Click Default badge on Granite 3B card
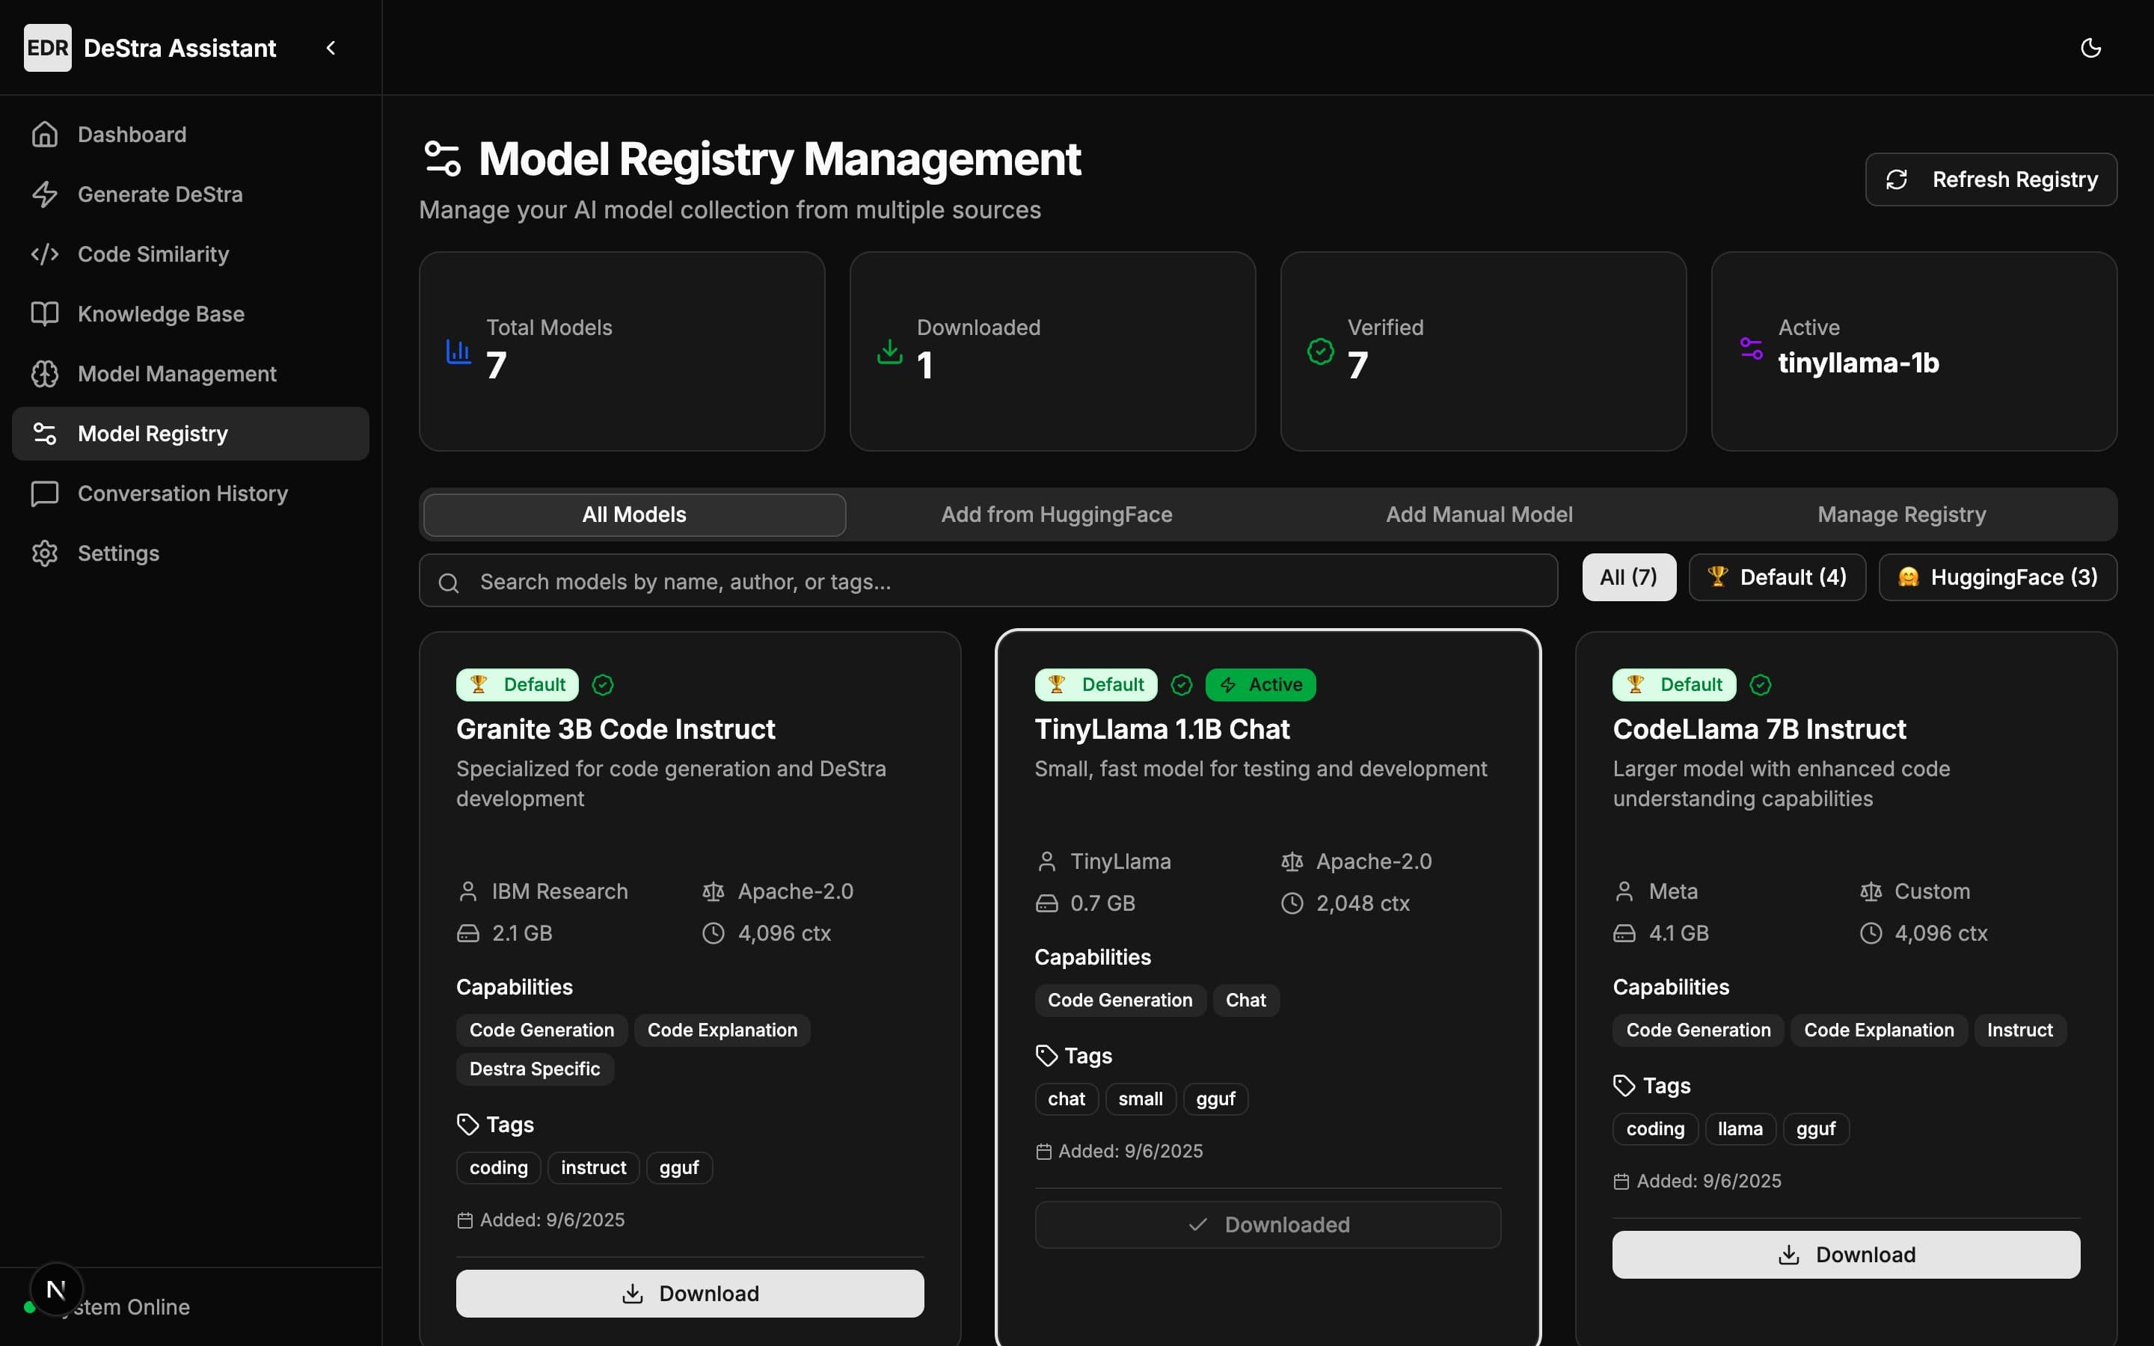 [517, 684]
